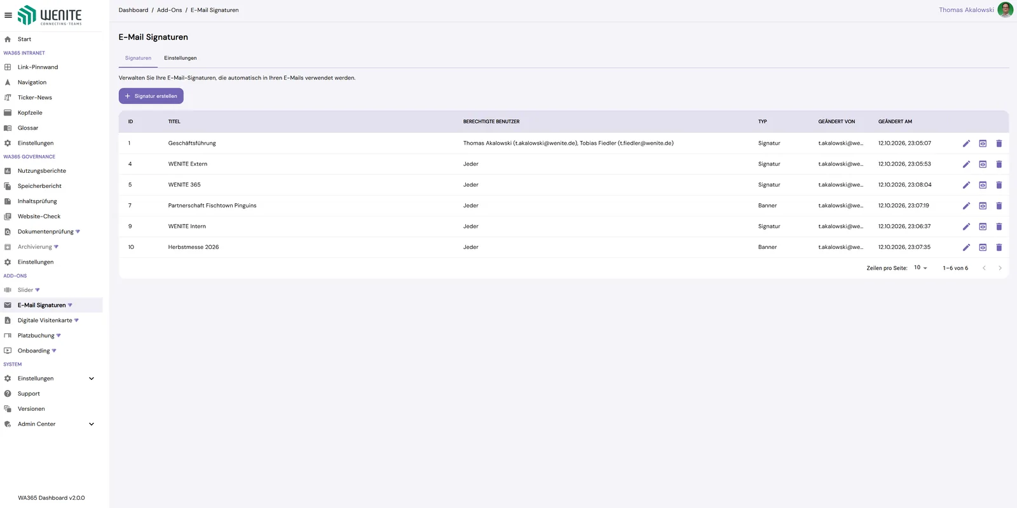Edit the Geschäftsführung signature with pencil icon
Viewport: 1017px width, 508px height.
(966, 144)
